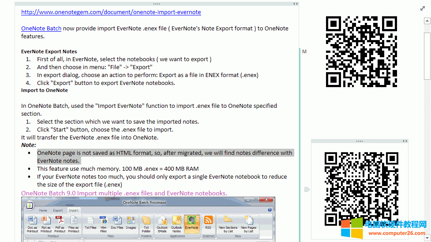
Task: Click the Txt Files import icon
Action: (90, 223)
